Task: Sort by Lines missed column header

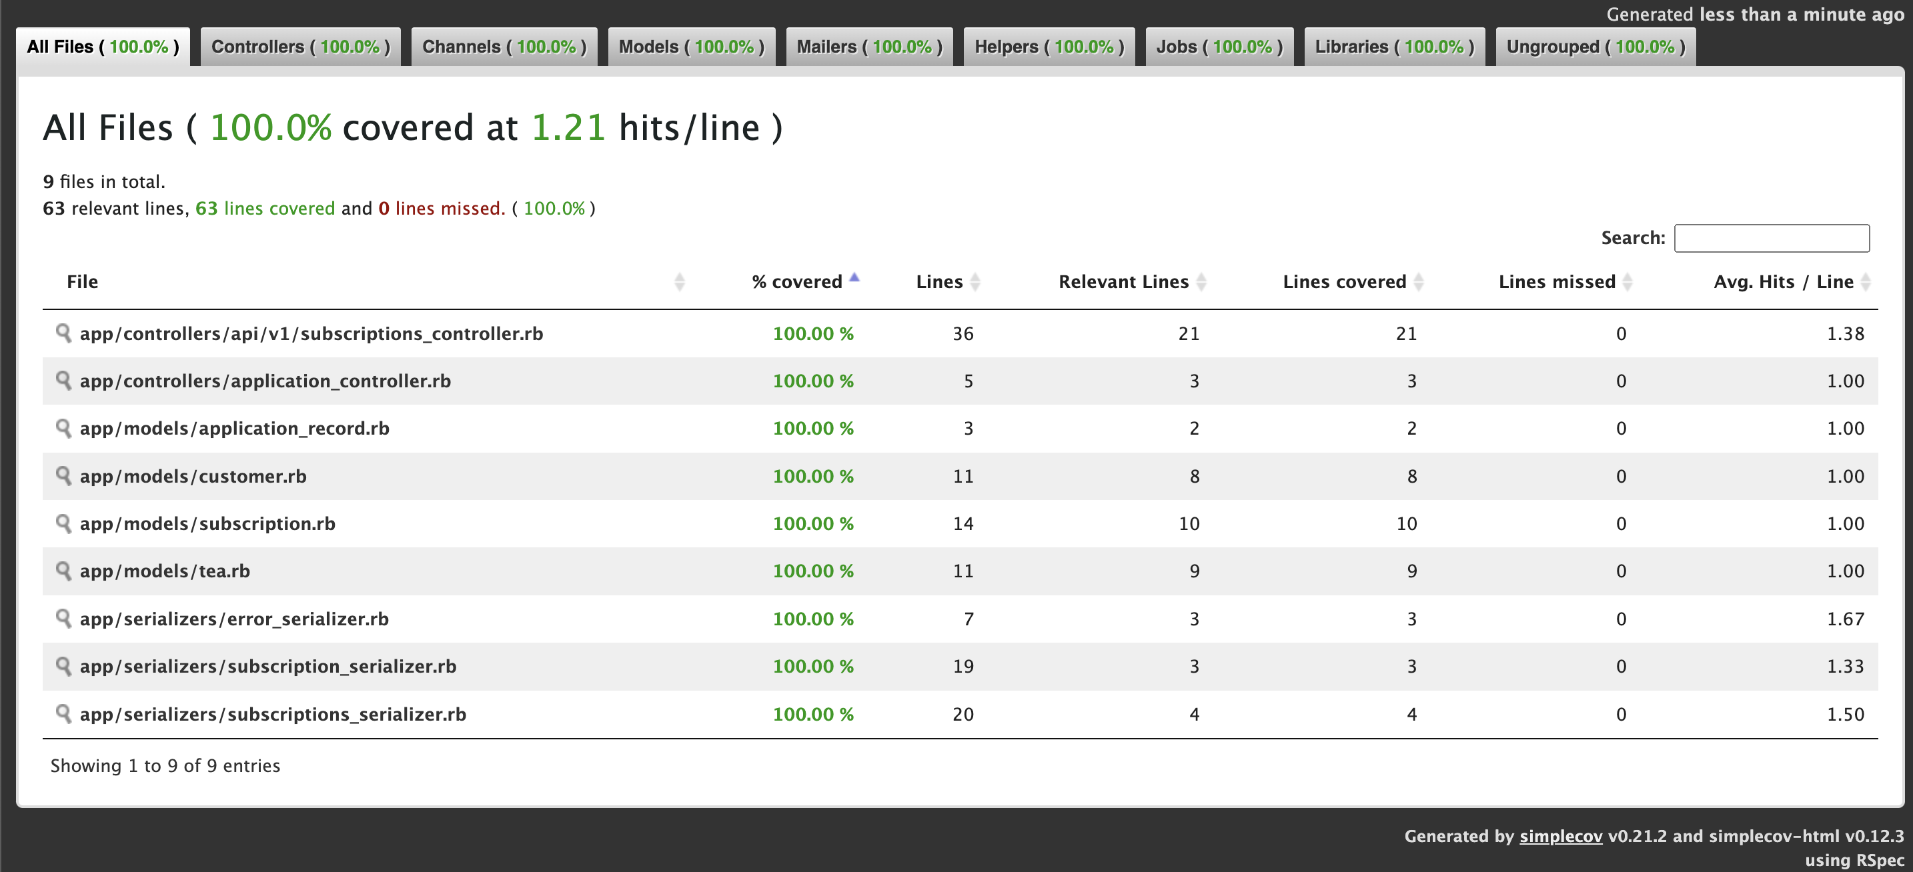Action: [x=1557, y=282]
